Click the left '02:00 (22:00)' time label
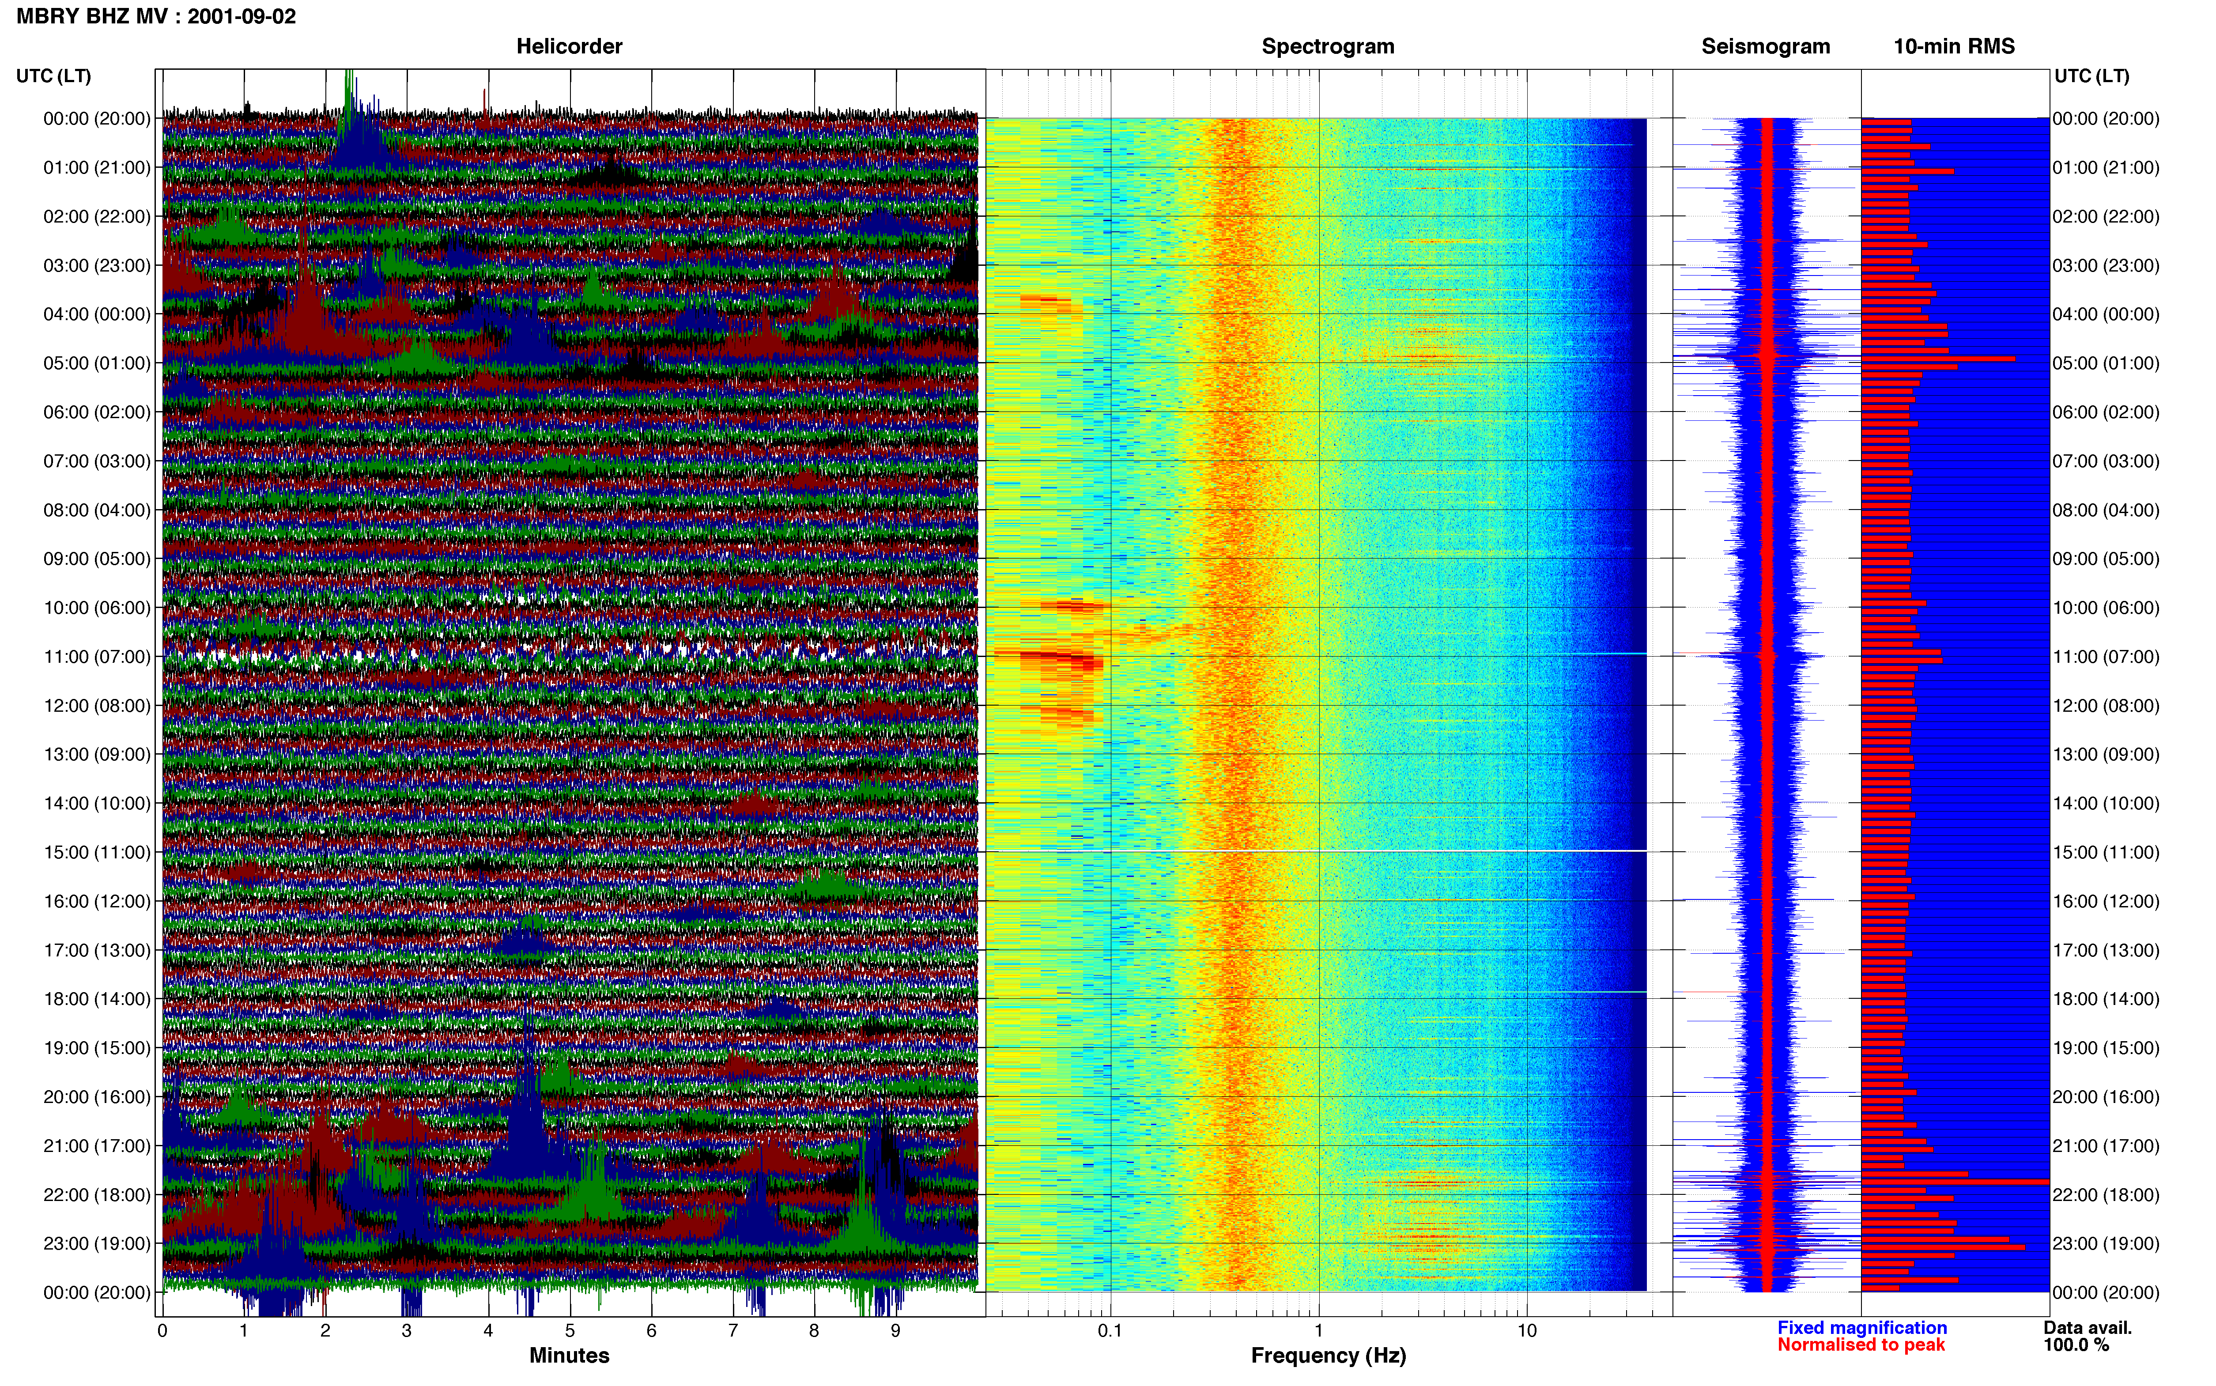This screenshot has height=1386, width=2216. [x=97, y=216]
